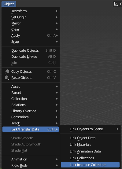Image resolution: width=122 pixels, height=169 pixels.
Task: Open the Object menu header
Action: [9, 4]
